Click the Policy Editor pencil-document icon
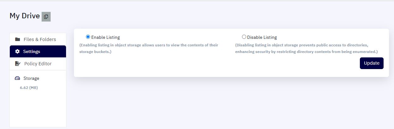The height and width of the screenshot is (129, 394). pyautogui.click(x=18, y=64)
